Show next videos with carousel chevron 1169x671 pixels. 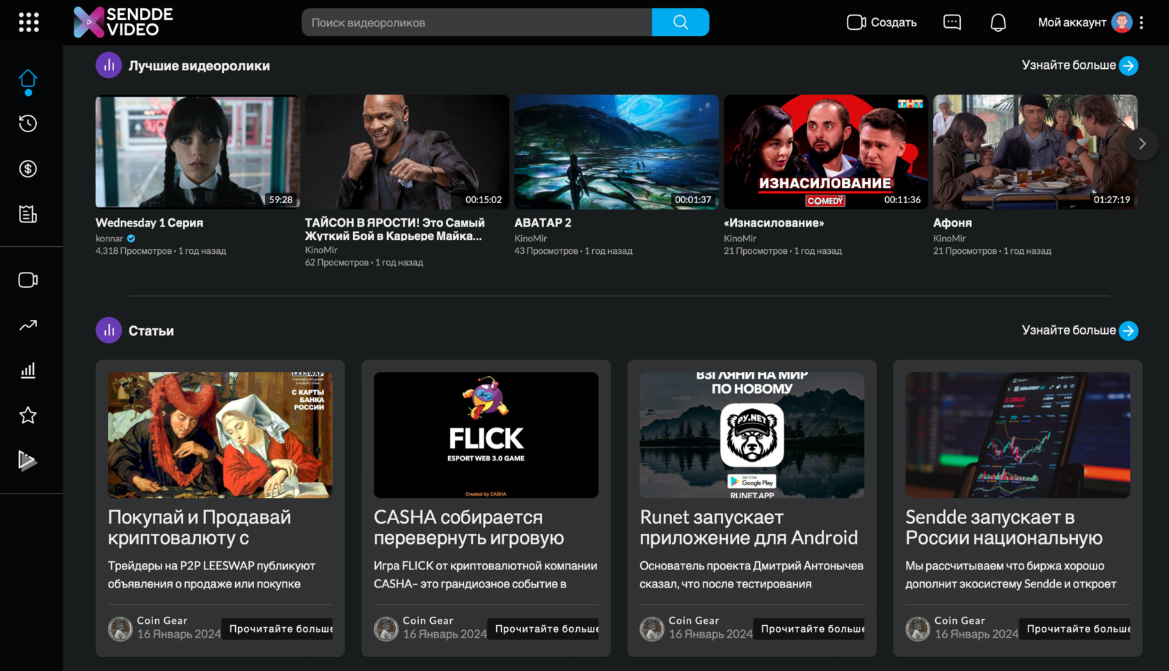(1142, 144)
